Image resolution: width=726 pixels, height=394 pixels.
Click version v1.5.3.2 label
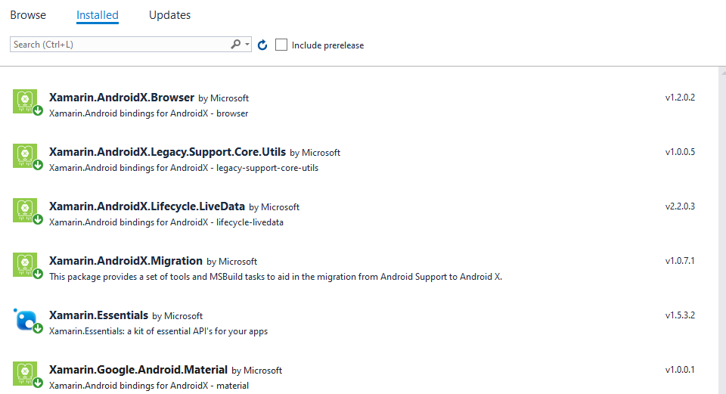click(680, 315)
